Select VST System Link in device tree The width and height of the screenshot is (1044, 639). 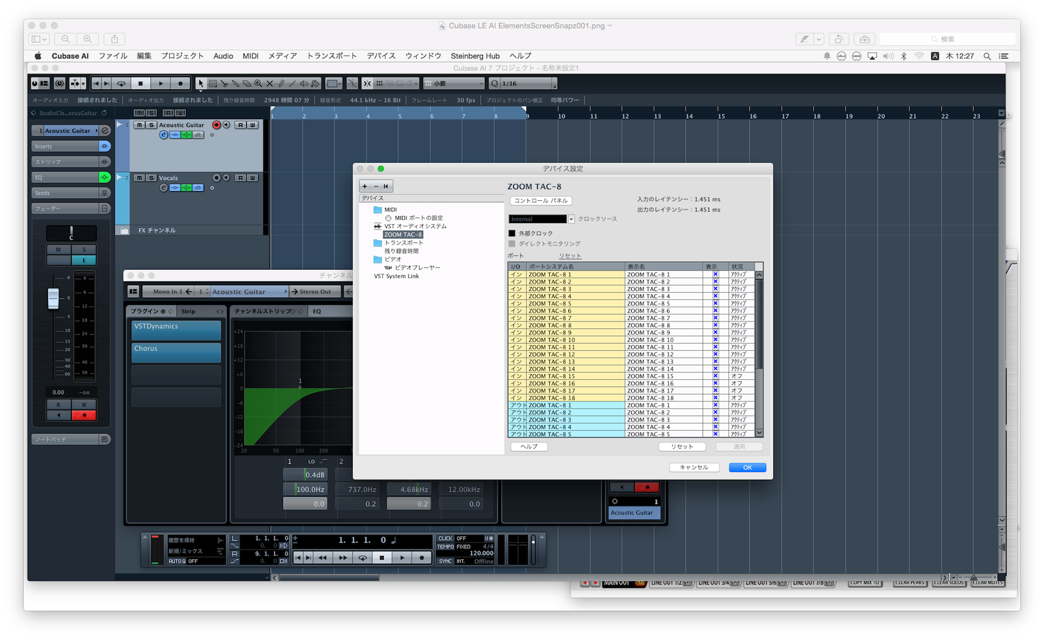(x=396, y=276)
